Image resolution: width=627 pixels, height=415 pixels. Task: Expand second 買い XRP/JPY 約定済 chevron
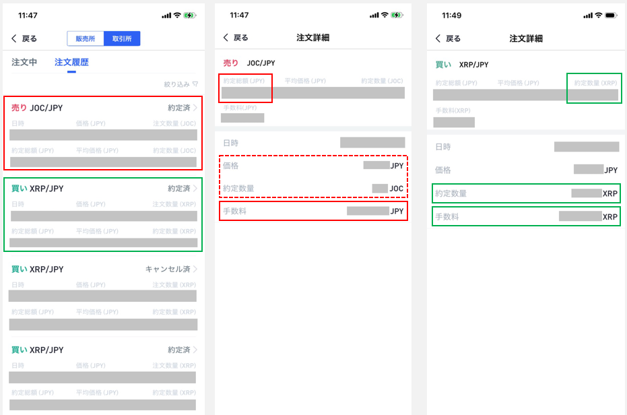click(195, 189)
